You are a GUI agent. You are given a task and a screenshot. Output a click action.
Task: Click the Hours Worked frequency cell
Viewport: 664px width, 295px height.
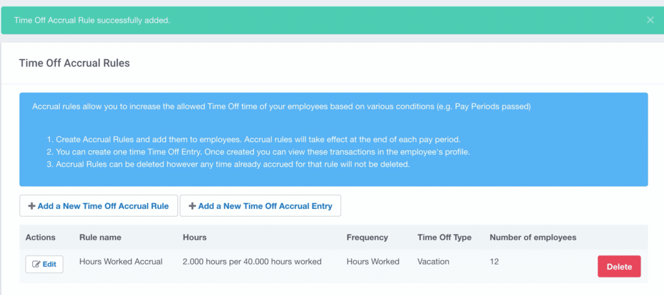pyautogui.click(x=373, y=261)
